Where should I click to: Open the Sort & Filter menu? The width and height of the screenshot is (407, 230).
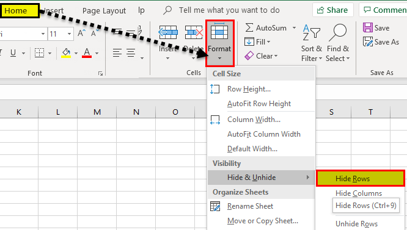coord(312,43)
